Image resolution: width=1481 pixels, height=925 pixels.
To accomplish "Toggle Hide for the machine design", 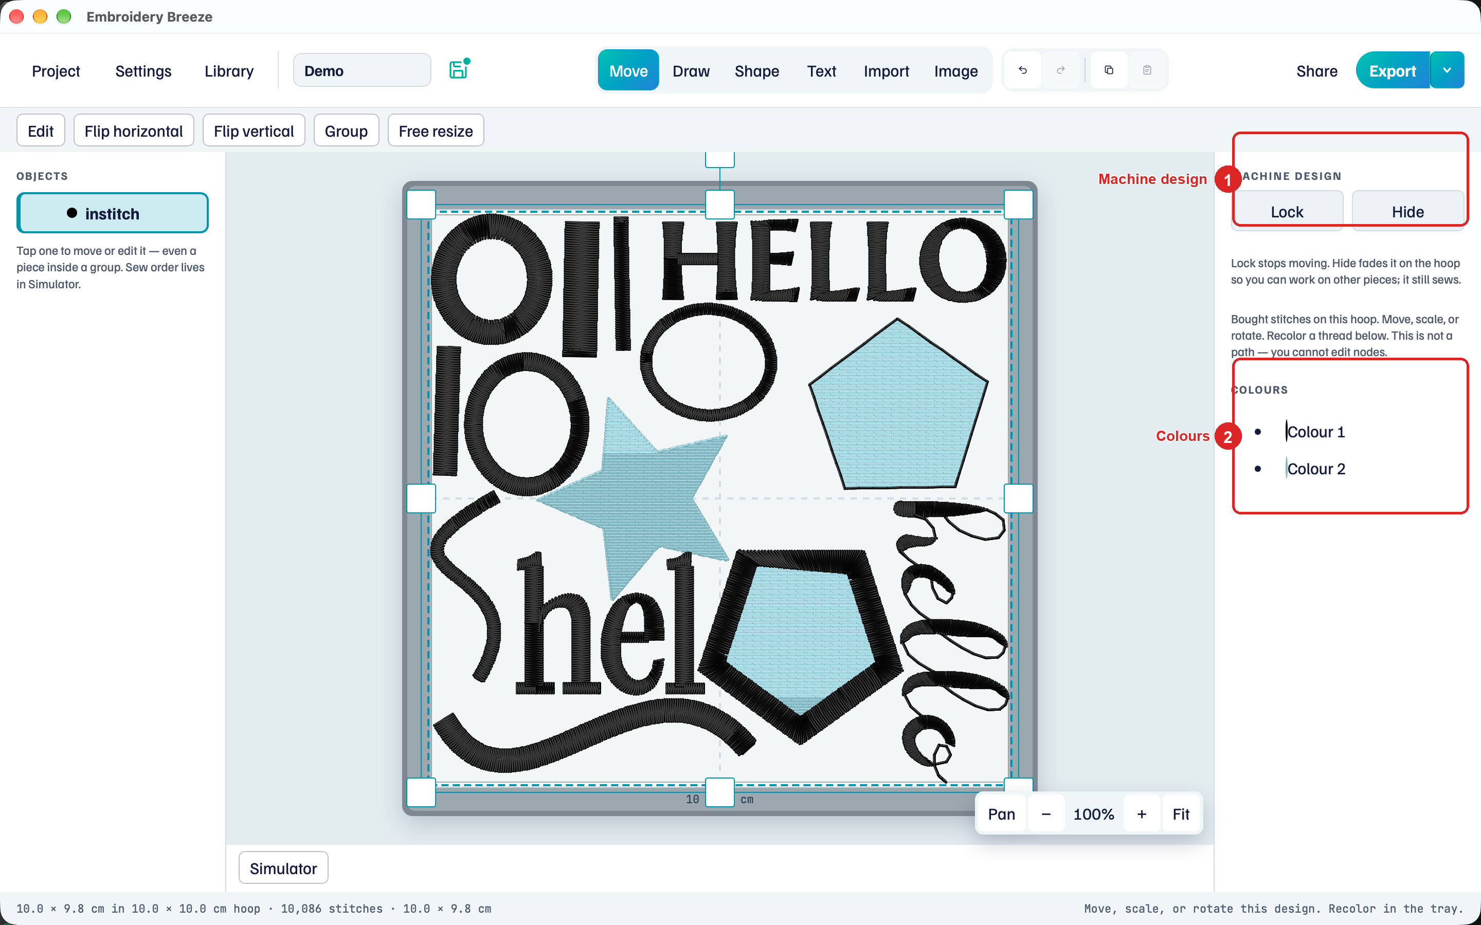I will (x=1407, y=211).
